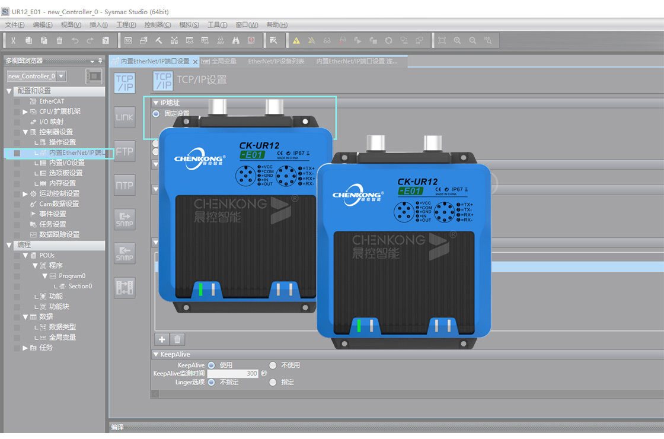This screenshot has width=664, height=439.
Task: Select KeepAlive 不使用 radio button
Action: 273,365
